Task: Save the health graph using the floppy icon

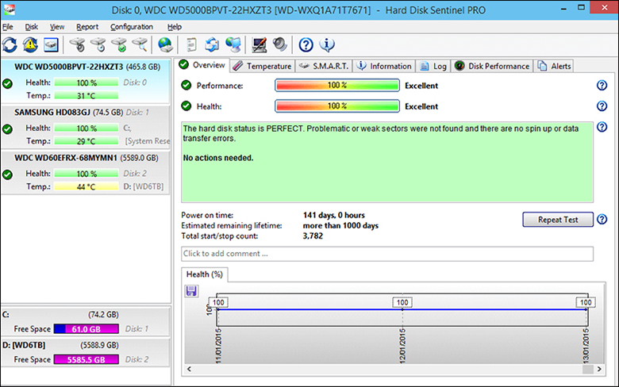Action: [191, 291]
